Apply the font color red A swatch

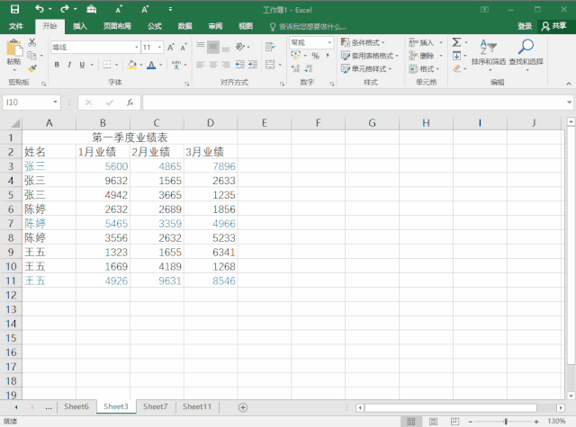coord(151,65)
